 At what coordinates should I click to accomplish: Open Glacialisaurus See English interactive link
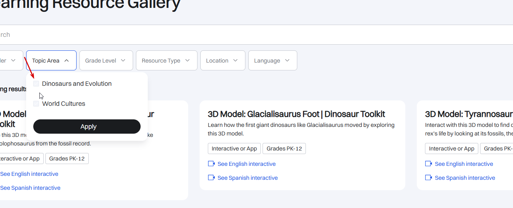[246, 164]
